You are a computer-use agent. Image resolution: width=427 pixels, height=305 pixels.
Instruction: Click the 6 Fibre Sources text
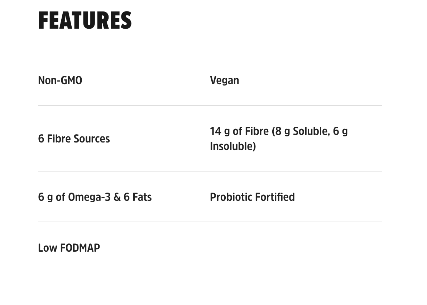coord(74,139)
